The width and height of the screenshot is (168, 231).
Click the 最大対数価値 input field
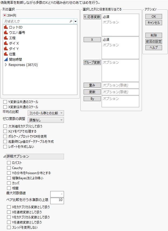coord(57,194)
